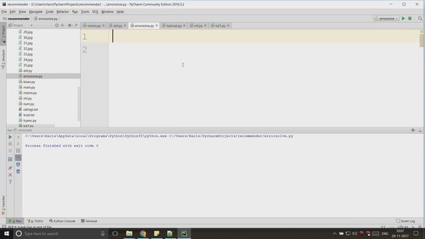The height and width of the screenshot is (239, 425).
Task: Click the taskbar search box
Action: 60,233
